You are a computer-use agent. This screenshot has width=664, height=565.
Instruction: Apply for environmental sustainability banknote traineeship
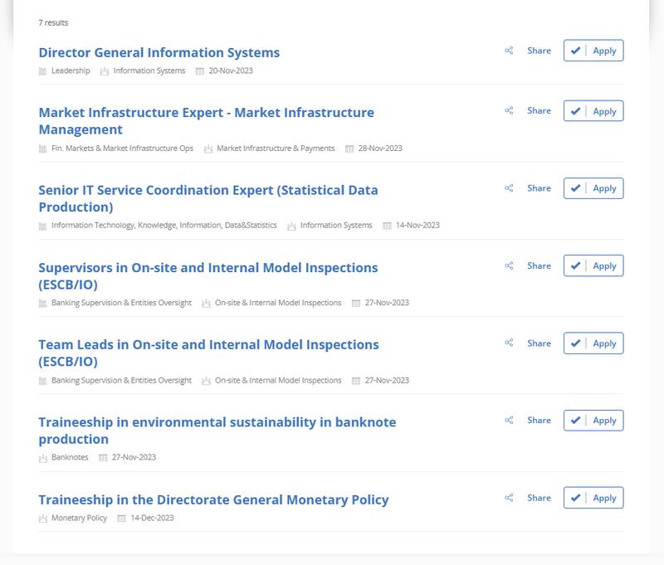593,421
